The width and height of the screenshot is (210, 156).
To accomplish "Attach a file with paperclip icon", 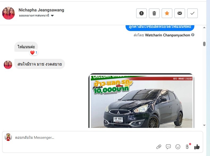I will 159,147.
